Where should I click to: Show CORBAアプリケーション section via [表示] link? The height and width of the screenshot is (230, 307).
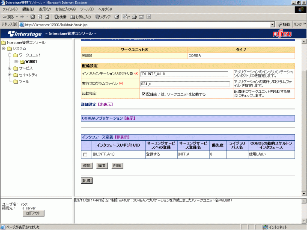[x=130, y=118]
